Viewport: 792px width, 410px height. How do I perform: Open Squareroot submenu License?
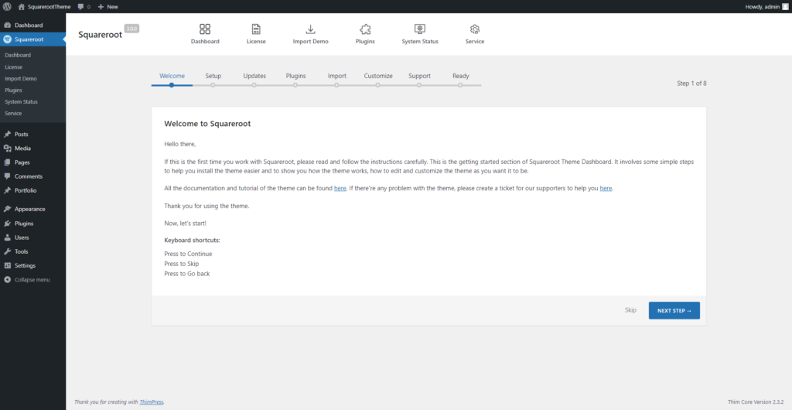click(x=14, y=67)
